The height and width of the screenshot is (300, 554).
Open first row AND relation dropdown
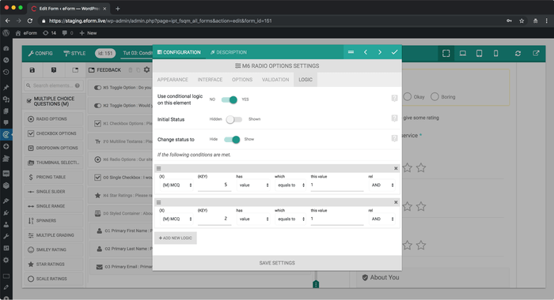(381, 185)
